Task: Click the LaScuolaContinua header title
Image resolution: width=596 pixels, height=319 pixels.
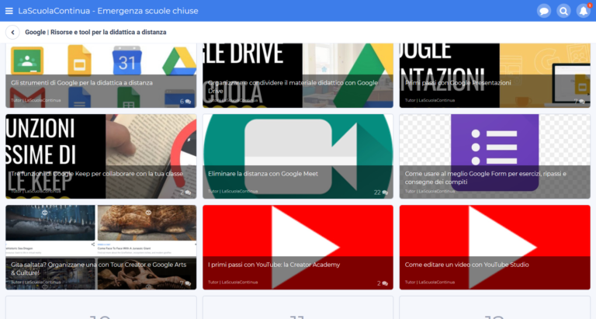Action: coord(108,11)
